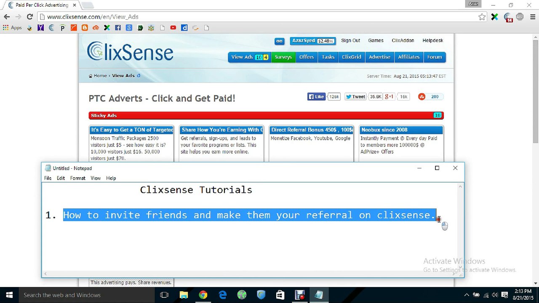Open the Blogger bookmark icon
The image size is (539, 303).
(85, 28)
